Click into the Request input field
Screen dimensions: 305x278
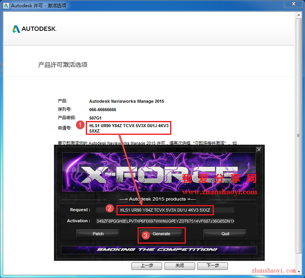165,210
